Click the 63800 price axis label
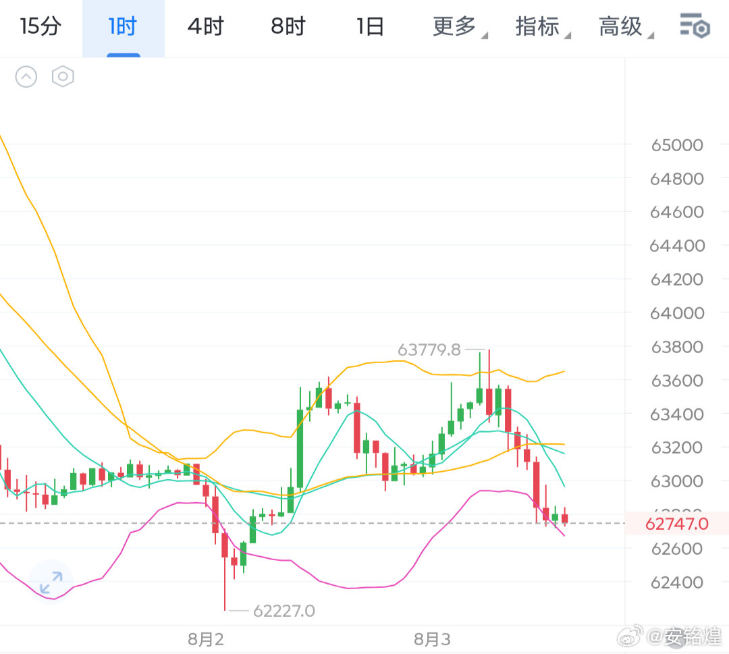729x654 pixels. [x=677, y=347]
